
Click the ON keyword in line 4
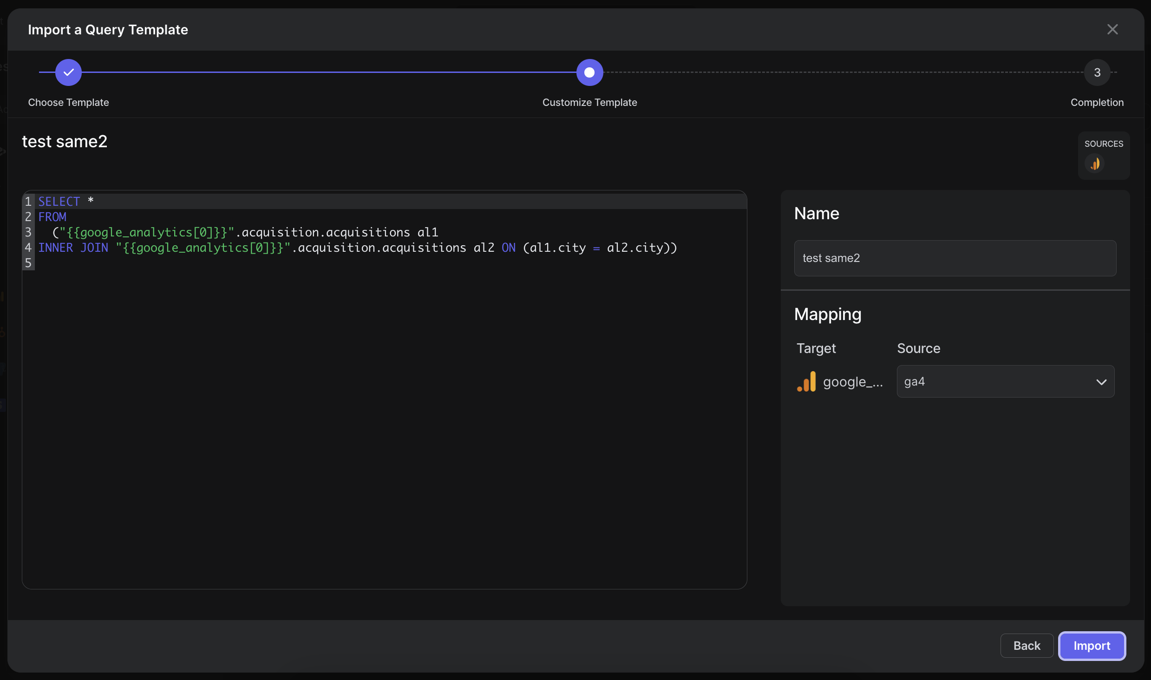tap(509, 248)
